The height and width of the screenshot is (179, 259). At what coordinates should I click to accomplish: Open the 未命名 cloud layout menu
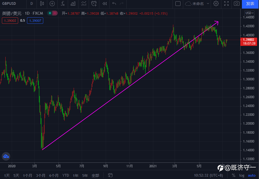[194, 3]
